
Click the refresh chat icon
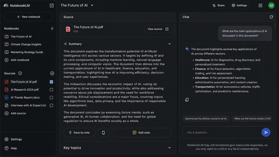coord(271,17)
